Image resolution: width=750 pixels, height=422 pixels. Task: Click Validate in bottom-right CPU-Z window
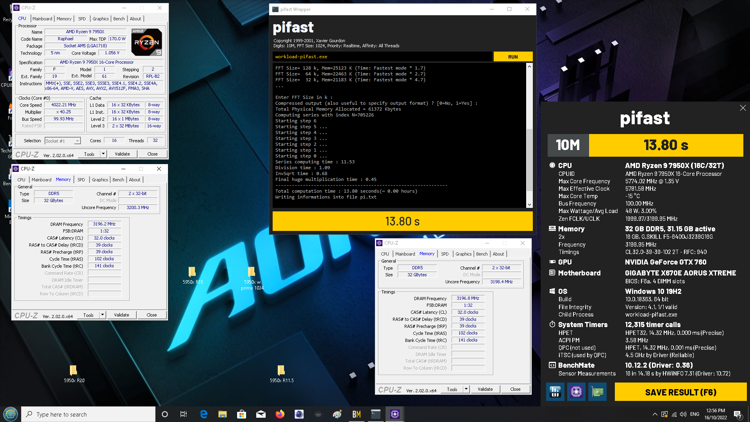point(485,389)
